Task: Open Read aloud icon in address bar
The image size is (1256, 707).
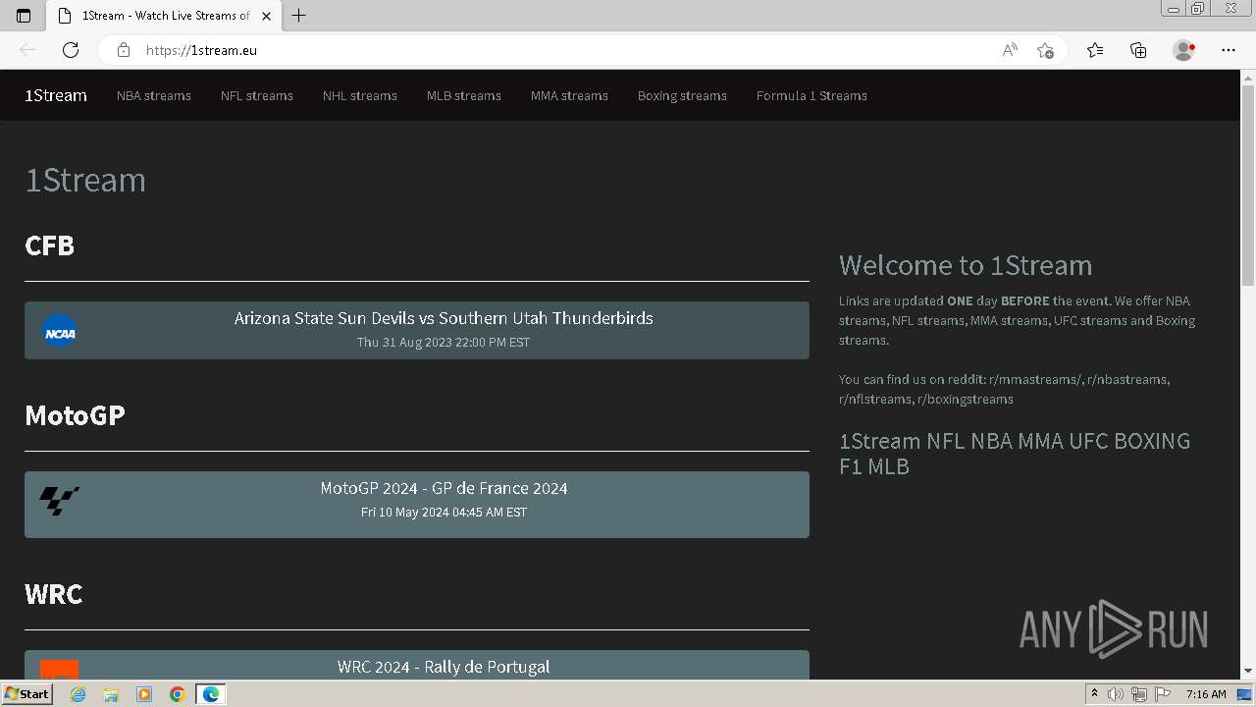Action: tap(1010, 50)
